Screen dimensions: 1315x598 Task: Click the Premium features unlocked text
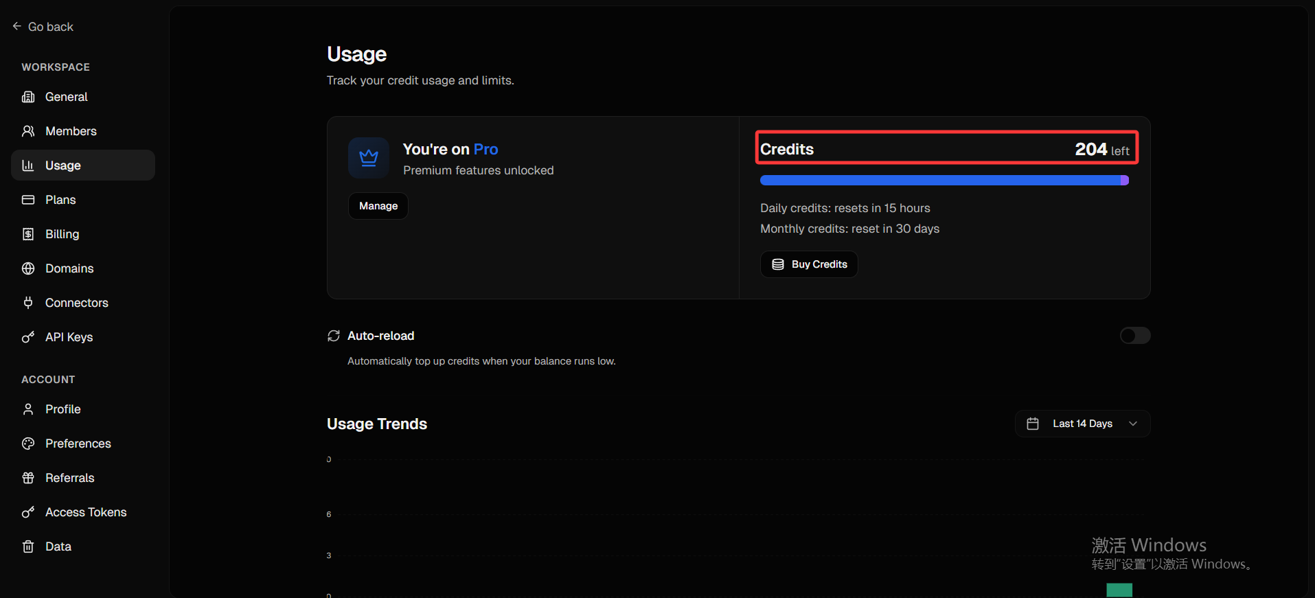[x=478, y=170]
